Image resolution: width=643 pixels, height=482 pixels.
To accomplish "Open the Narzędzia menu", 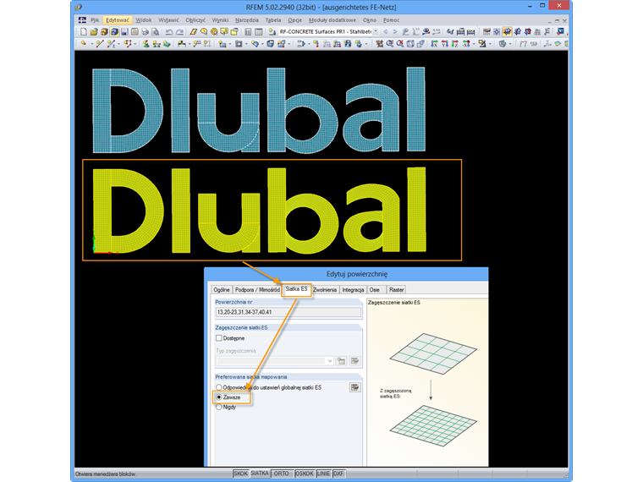I will [247, 19].
